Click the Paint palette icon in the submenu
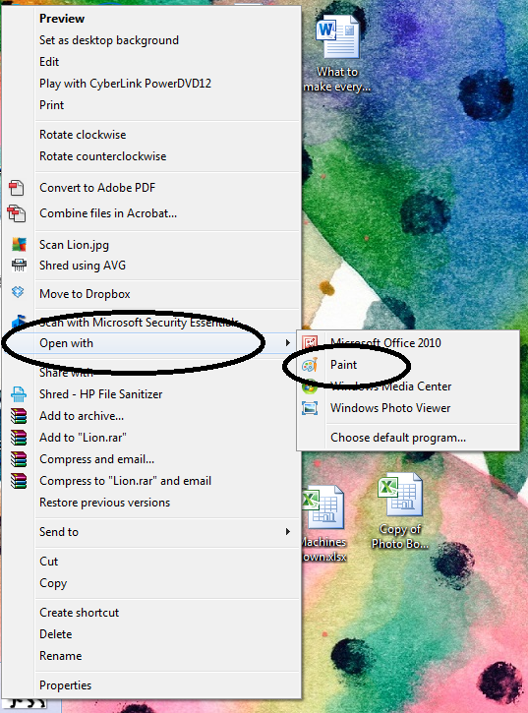Viewport: 528px width, 713px height. coord(310,365)
